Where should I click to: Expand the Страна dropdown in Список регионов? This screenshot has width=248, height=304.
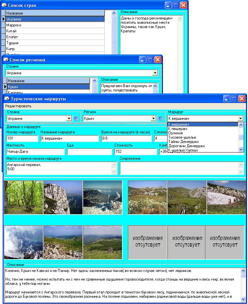(155, 73)
